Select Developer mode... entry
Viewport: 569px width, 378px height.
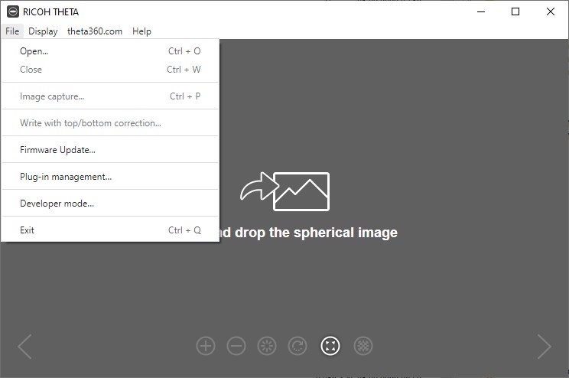[x=57, y=204]
